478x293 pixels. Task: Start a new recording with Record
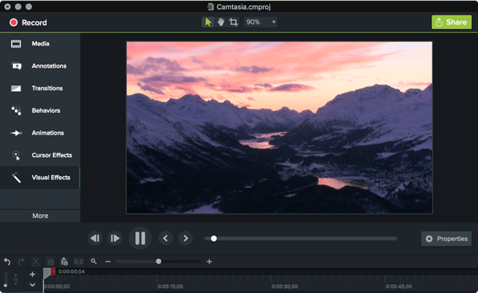28,23
